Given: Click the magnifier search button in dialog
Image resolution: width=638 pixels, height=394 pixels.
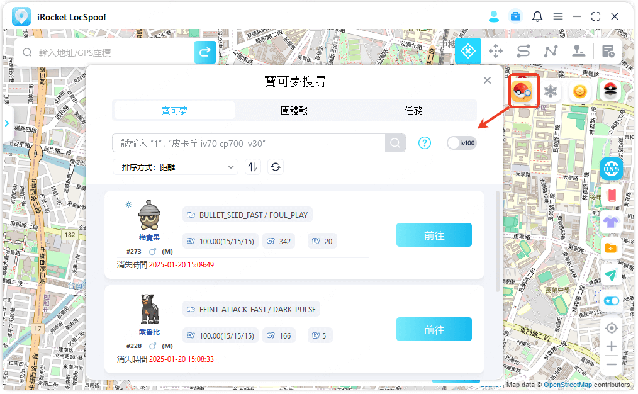Looking at the screenshot, I should coord(395,144).
